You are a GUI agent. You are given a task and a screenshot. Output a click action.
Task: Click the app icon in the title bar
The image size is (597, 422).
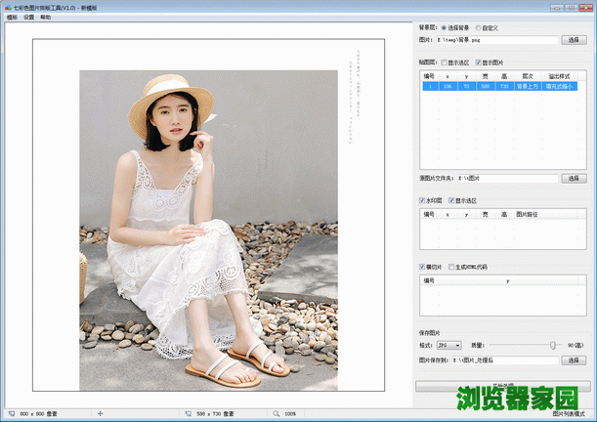pos(7,6)
